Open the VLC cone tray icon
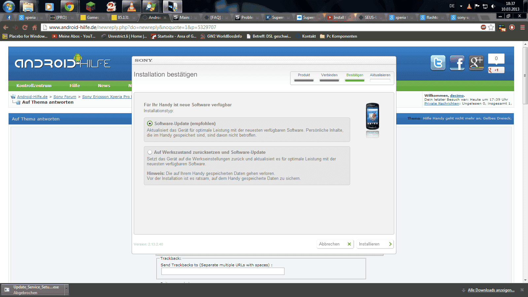This screenshot has height=297, width=528. 469,6
